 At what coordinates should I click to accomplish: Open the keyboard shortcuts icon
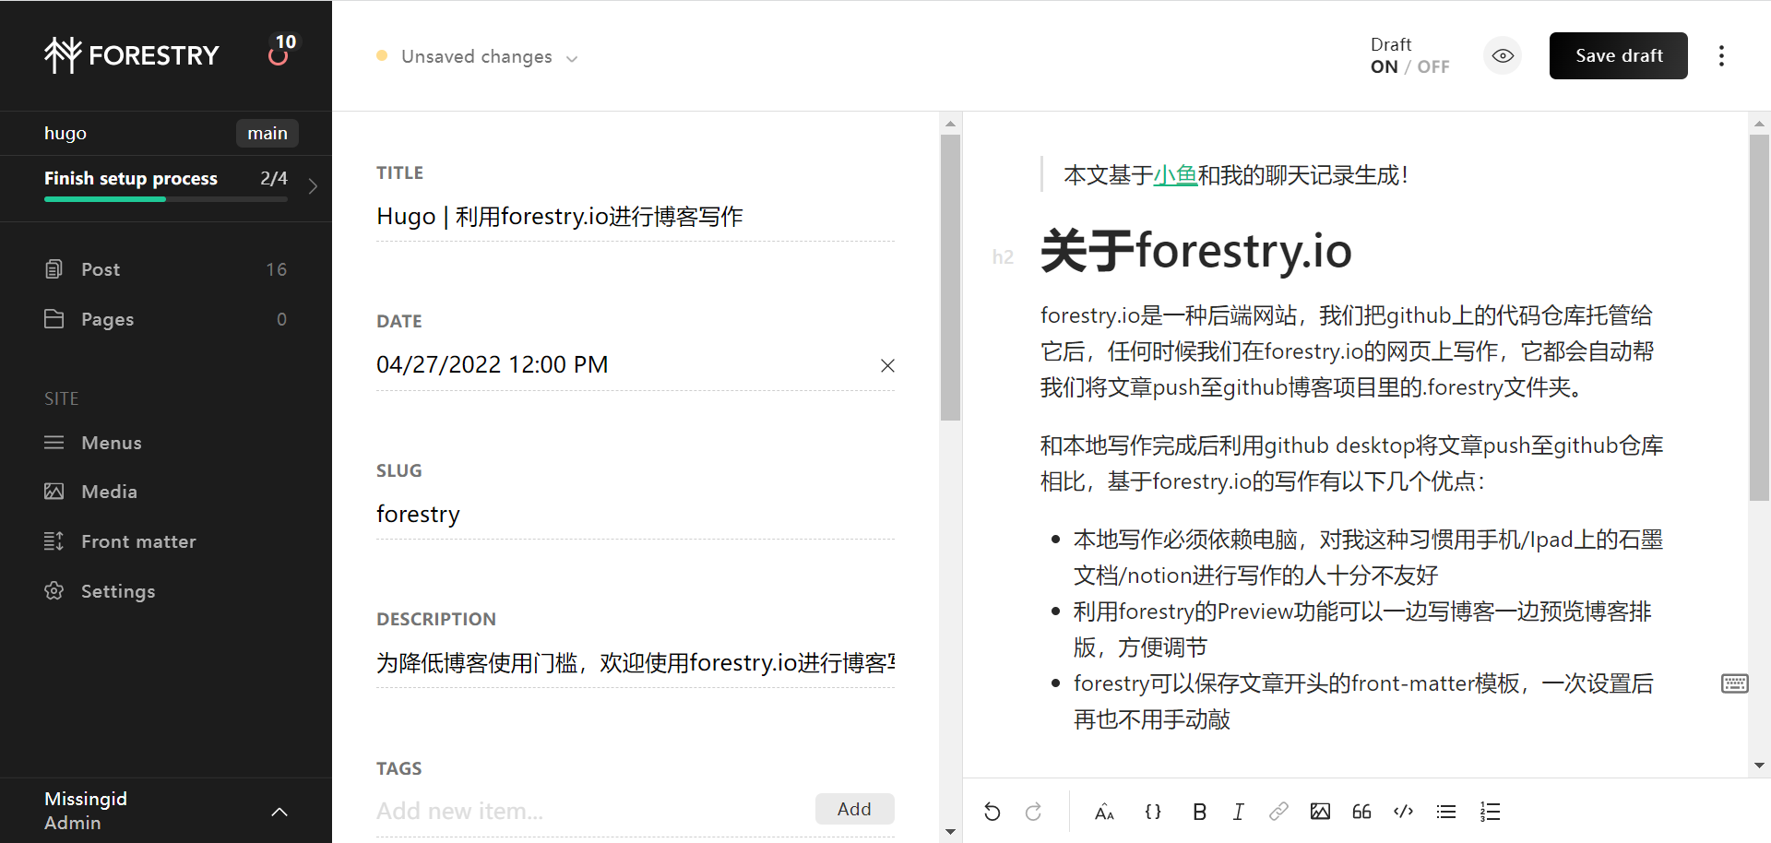coord(1734,683)
